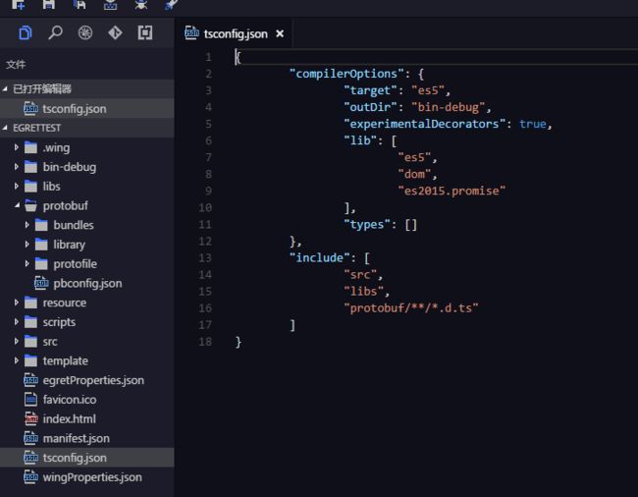This screenshot has width=638, height=497.
Task: Open egretProperties.json file
Action: [x=87, y=380]
